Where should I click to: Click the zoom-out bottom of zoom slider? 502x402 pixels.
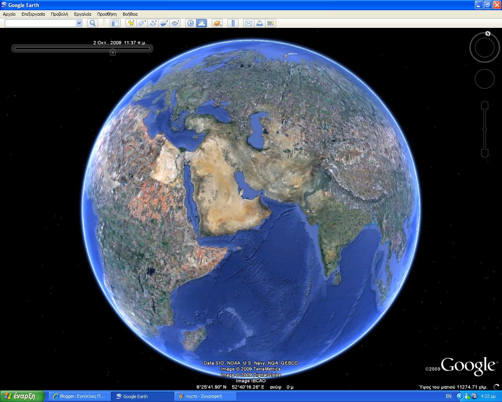pyautogui.click(x=485, y=153)
